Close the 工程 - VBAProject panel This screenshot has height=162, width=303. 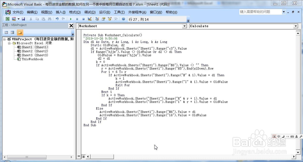71,26
